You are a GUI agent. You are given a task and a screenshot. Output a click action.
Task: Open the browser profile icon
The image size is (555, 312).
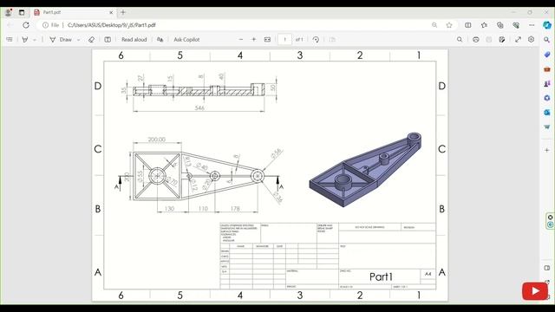9,12
